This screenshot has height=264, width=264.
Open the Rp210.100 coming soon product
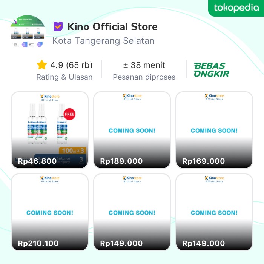[x=50, y=212]
